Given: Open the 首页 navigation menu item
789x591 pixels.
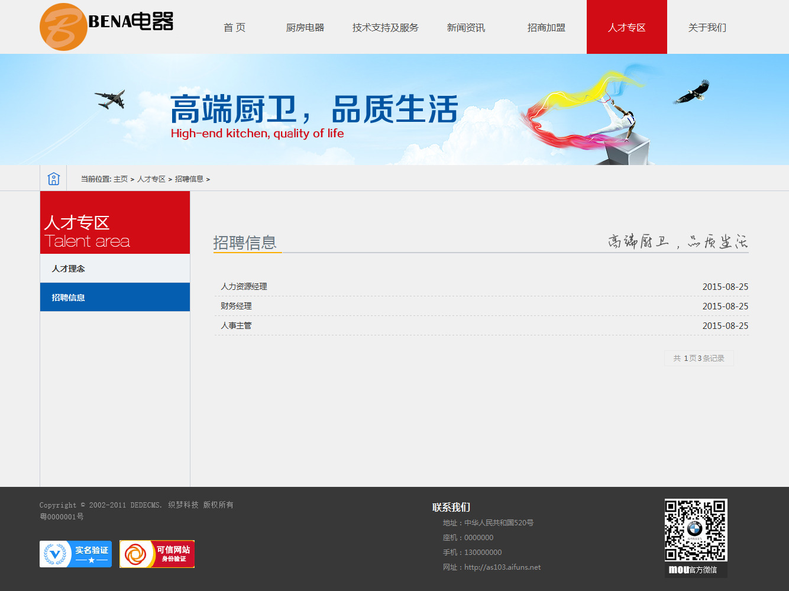Looking at the screenshot, I should click(x=234, y=27).
